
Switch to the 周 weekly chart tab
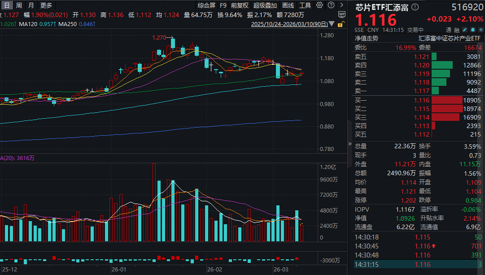coord(17,4)
